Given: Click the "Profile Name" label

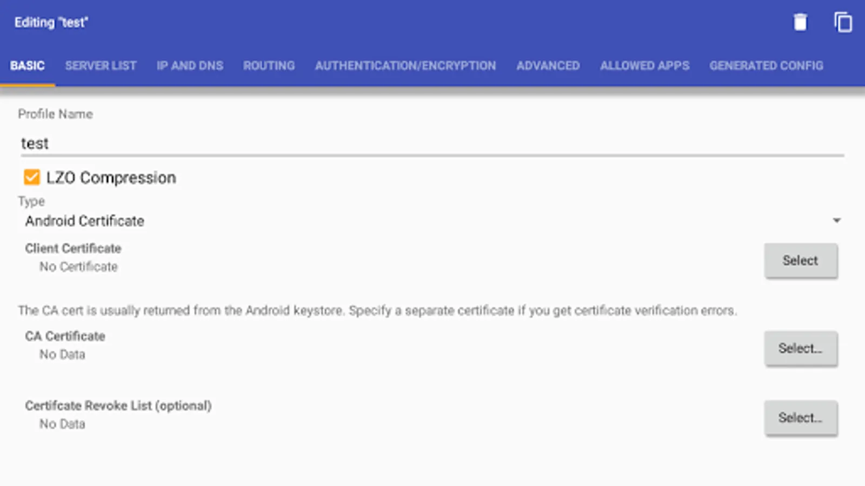Looking at the screenshot, I should tap(55, 114).
